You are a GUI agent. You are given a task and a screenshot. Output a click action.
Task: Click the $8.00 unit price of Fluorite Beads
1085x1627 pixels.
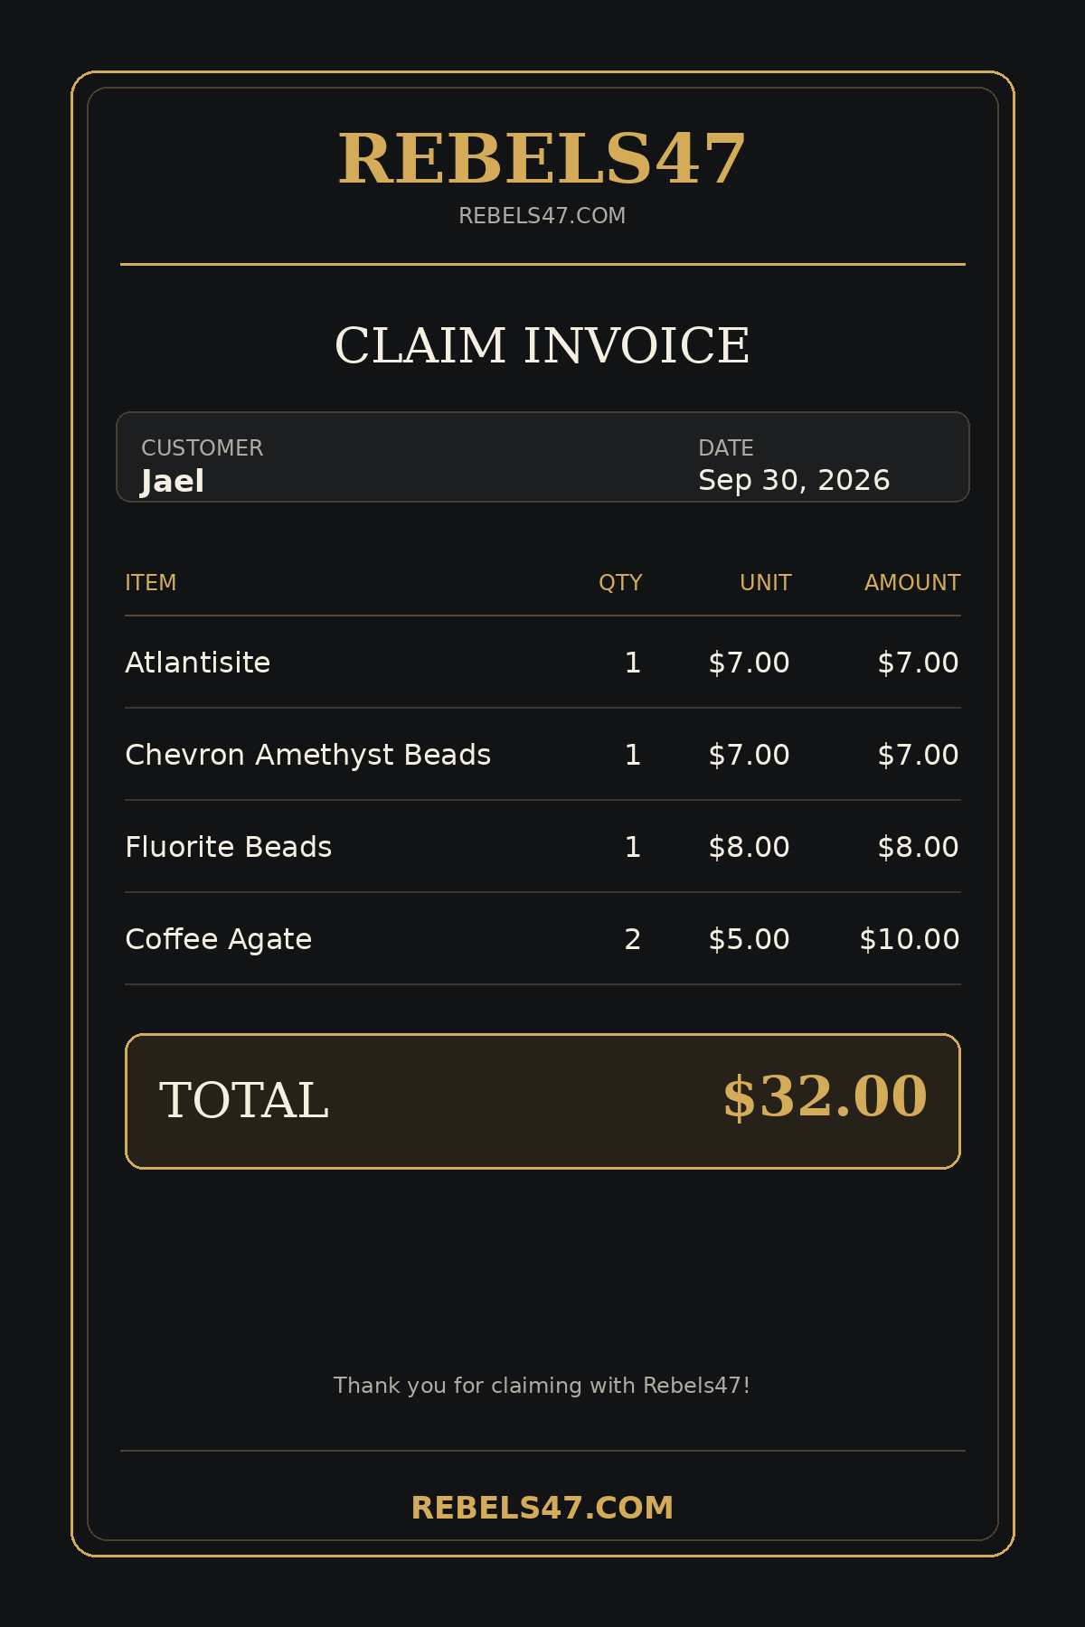tap(749, 847)
